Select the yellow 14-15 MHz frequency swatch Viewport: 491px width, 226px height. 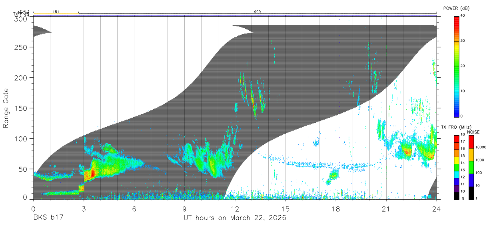[x=456, y=160]
